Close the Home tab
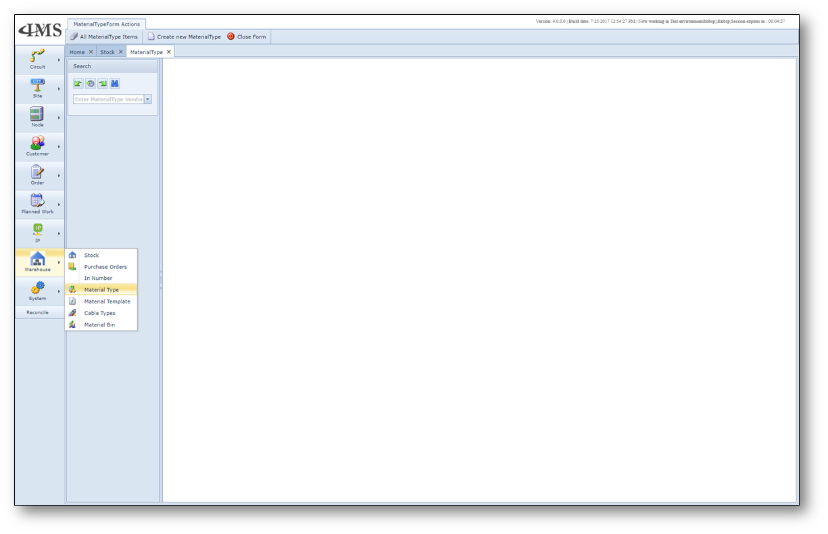Screen dimensions: 828x534 91,52
